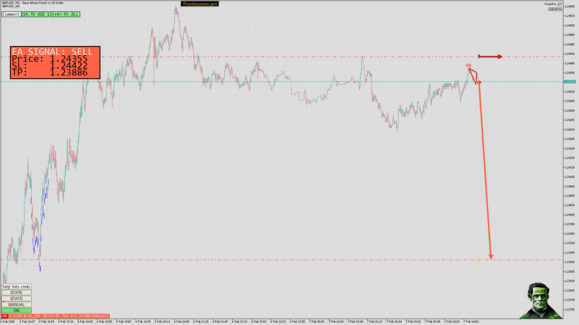This screenshot has height=325, width=579.
Task: Click the STATE button
Action: click(x=16, y=292)
